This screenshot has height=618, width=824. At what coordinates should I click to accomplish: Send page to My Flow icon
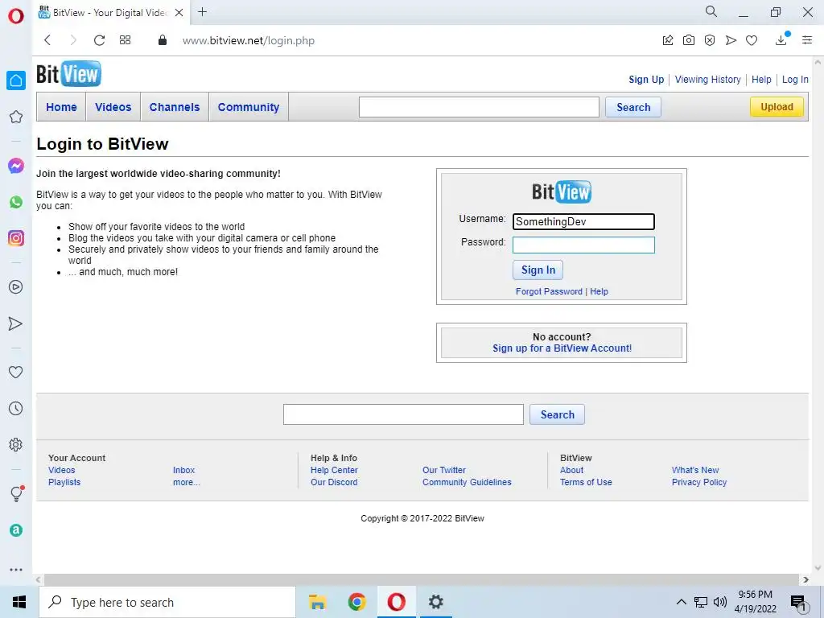pos(731,40)
